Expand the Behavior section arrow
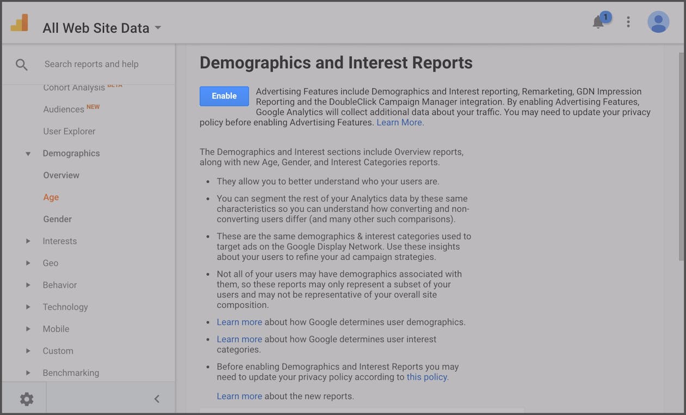This screenshot has width=686, height=415. [x=28, y=285]
